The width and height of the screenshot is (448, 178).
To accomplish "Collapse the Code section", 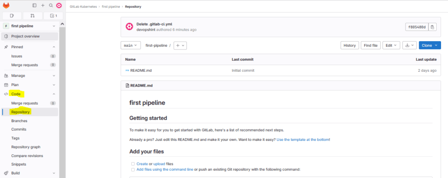I will 54,94.
